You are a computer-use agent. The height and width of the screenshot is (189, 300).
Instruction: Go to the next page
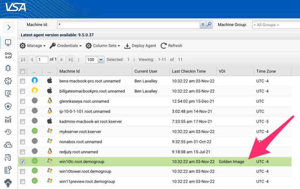point(62,60)
